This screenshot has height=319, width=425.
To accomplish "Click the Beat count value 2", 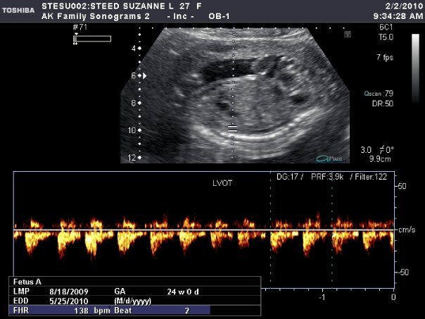I will [x=187, y=311].
